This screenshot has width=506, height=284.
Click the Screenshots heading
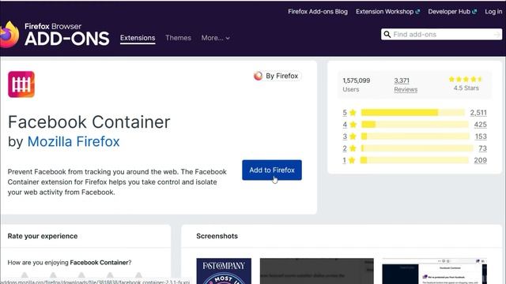(217, 236)
